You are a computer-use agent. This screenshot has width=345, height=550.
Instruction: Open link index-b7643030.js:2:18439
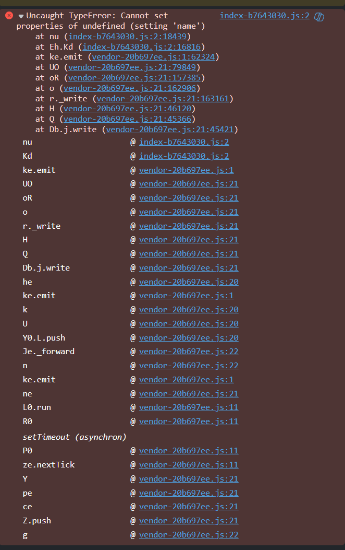[127, 36]
